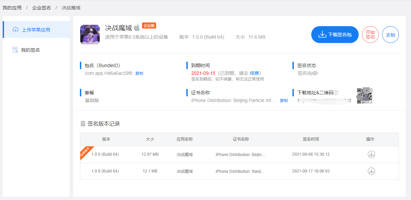Download the 2021-09-06 signed version
This screenshot has height=200, width=411.
pyautogui.click(x=371, y=154)
